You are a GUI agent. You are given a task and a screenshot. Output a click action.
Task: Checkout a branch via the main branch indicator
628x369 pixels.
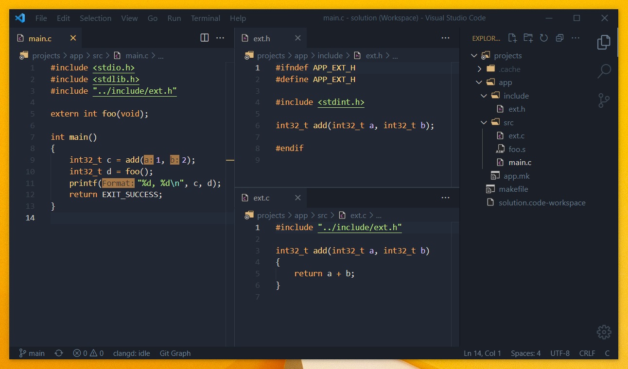pyautogui.click(x=31, y=353)
